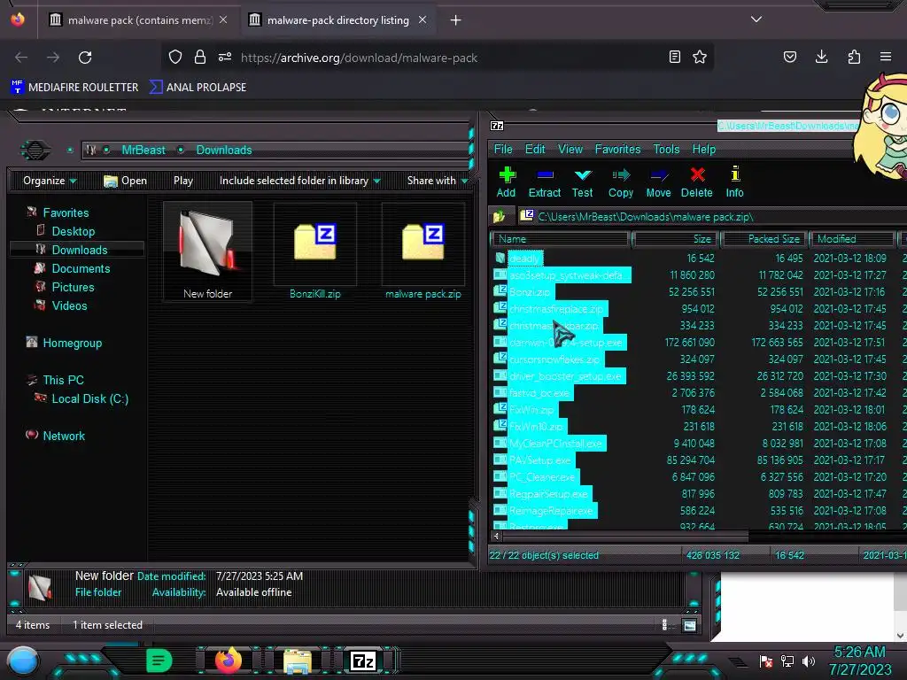View site security lock information
Viewport: 907px width, 680px height.
point(200,57)
